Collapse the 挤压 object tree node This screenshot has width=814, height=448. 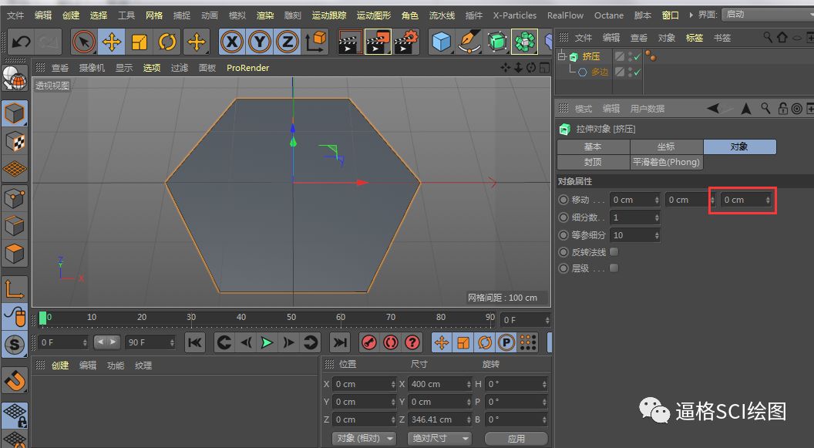point(561,56)
